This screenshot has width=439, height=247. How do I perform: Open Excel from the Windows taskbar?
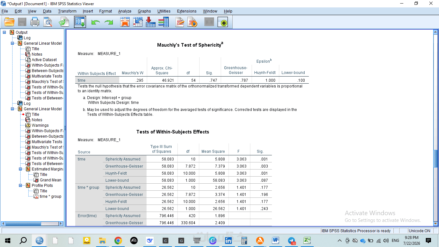tap(307, 240)
